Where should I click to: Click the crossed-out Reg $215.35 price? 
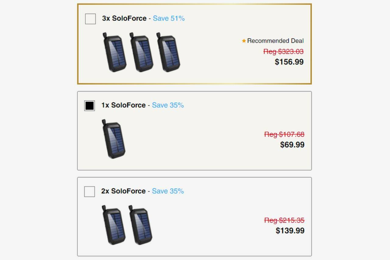click(x=284, y=220)
